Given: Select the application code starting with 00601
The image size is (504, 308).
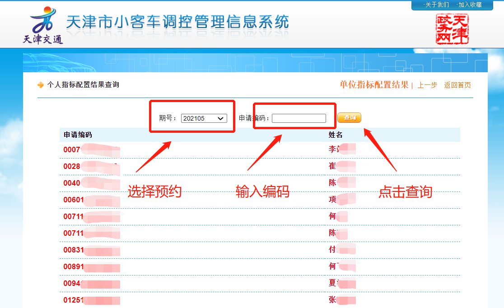Looking at the screenshot, I should click(x=92, y=200).
